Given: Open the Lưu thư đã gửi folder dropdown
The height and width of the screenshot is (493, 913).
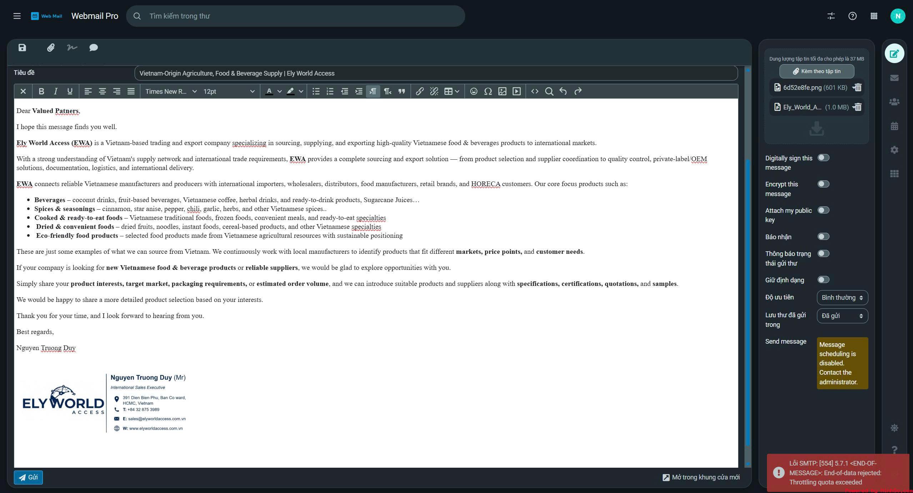Looking at the screenshot, I should (842, 316).
